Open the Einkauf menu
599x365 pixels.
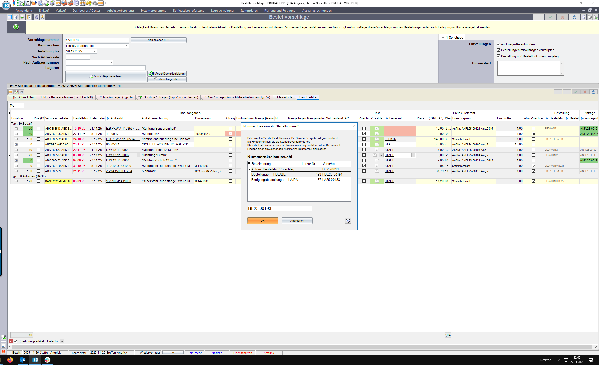44,11
